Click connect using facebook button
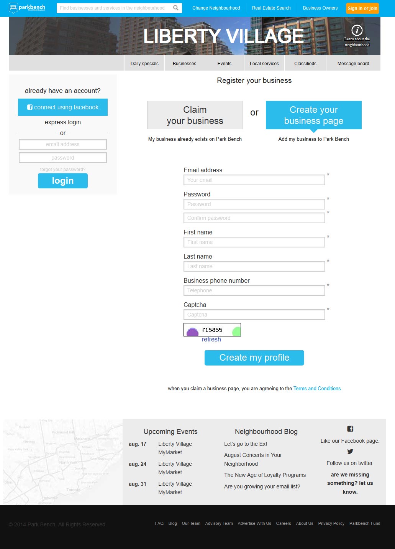This screenshot has width=395, height=549. click(x=63, y=107)
